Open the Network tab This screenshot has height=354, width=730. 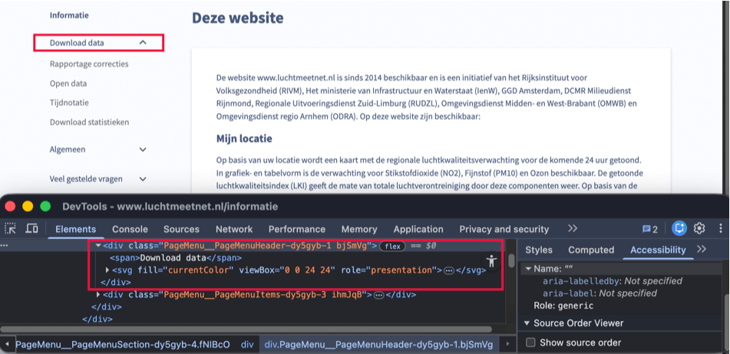coord(234,229)
